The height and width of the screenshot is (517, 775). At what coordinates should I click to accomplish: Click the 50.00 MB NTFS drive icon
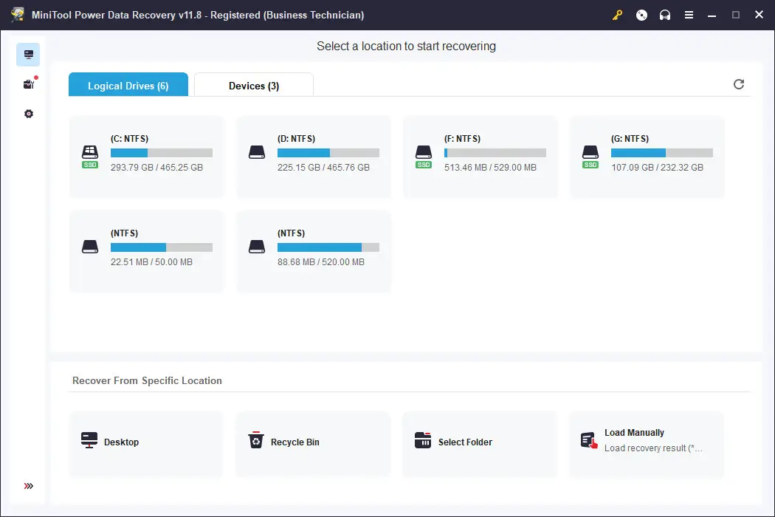pos(90,247)
